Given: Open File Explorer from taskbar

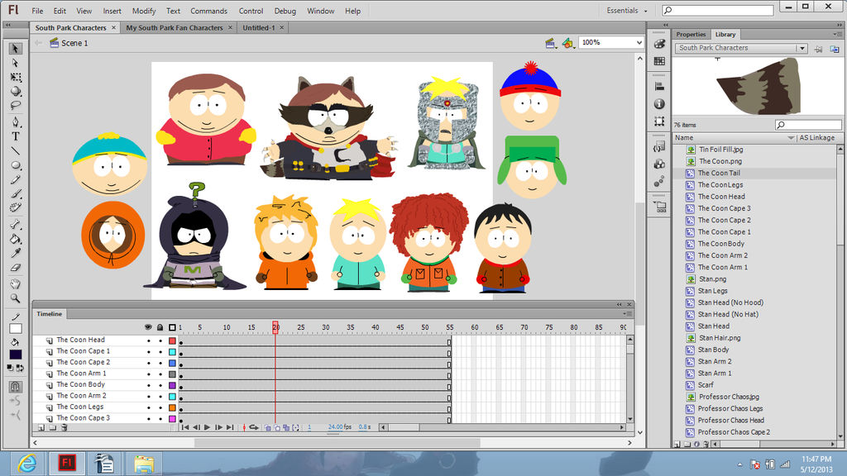Looking at the screenshot, I should pyautogui.click(x=144, y=464).
